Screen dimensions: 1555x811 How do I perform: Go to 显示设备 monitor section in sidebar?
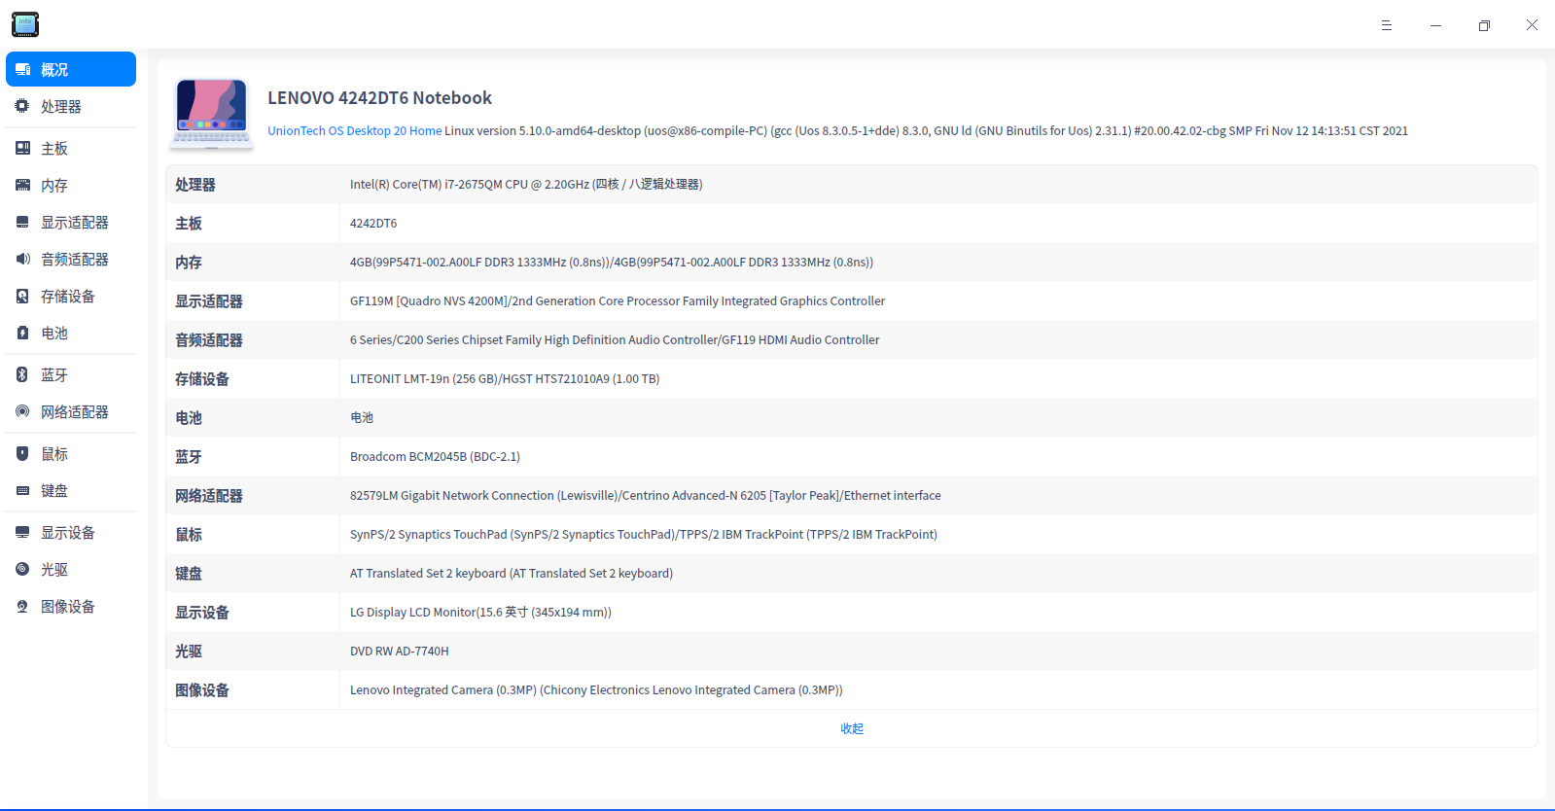pos(71,532)
